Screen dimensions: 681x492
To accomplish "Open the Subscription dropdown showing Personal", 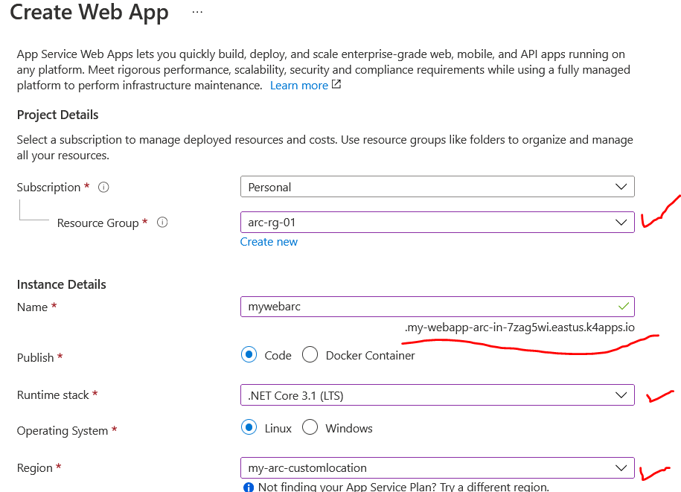I will pyautogui.click(x=438, y=187).
